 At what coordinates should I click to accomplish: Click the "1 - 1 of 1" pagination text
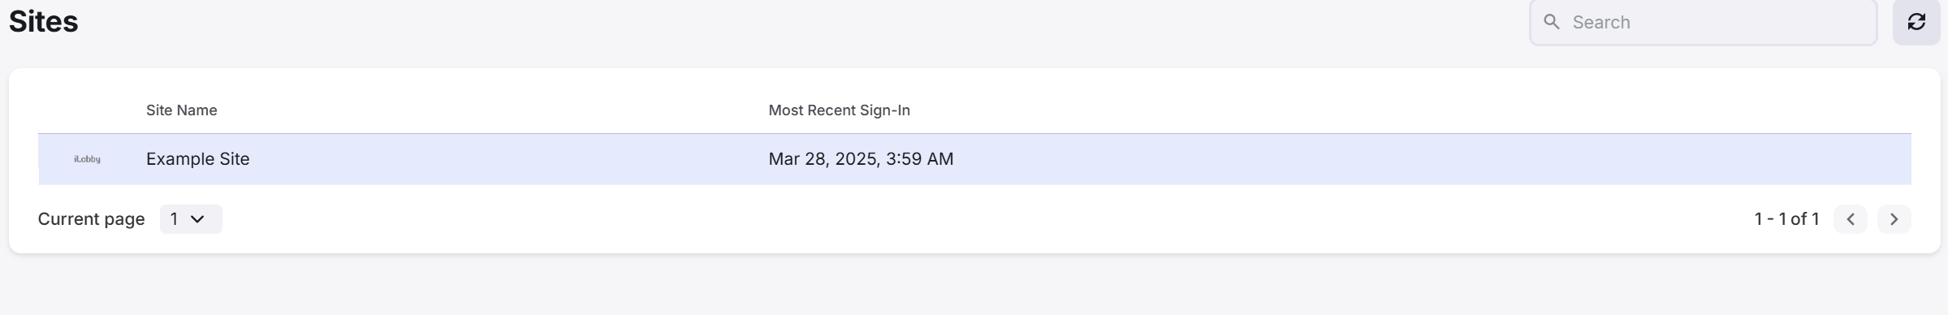pyautogui.click(x=1786, y=219)
